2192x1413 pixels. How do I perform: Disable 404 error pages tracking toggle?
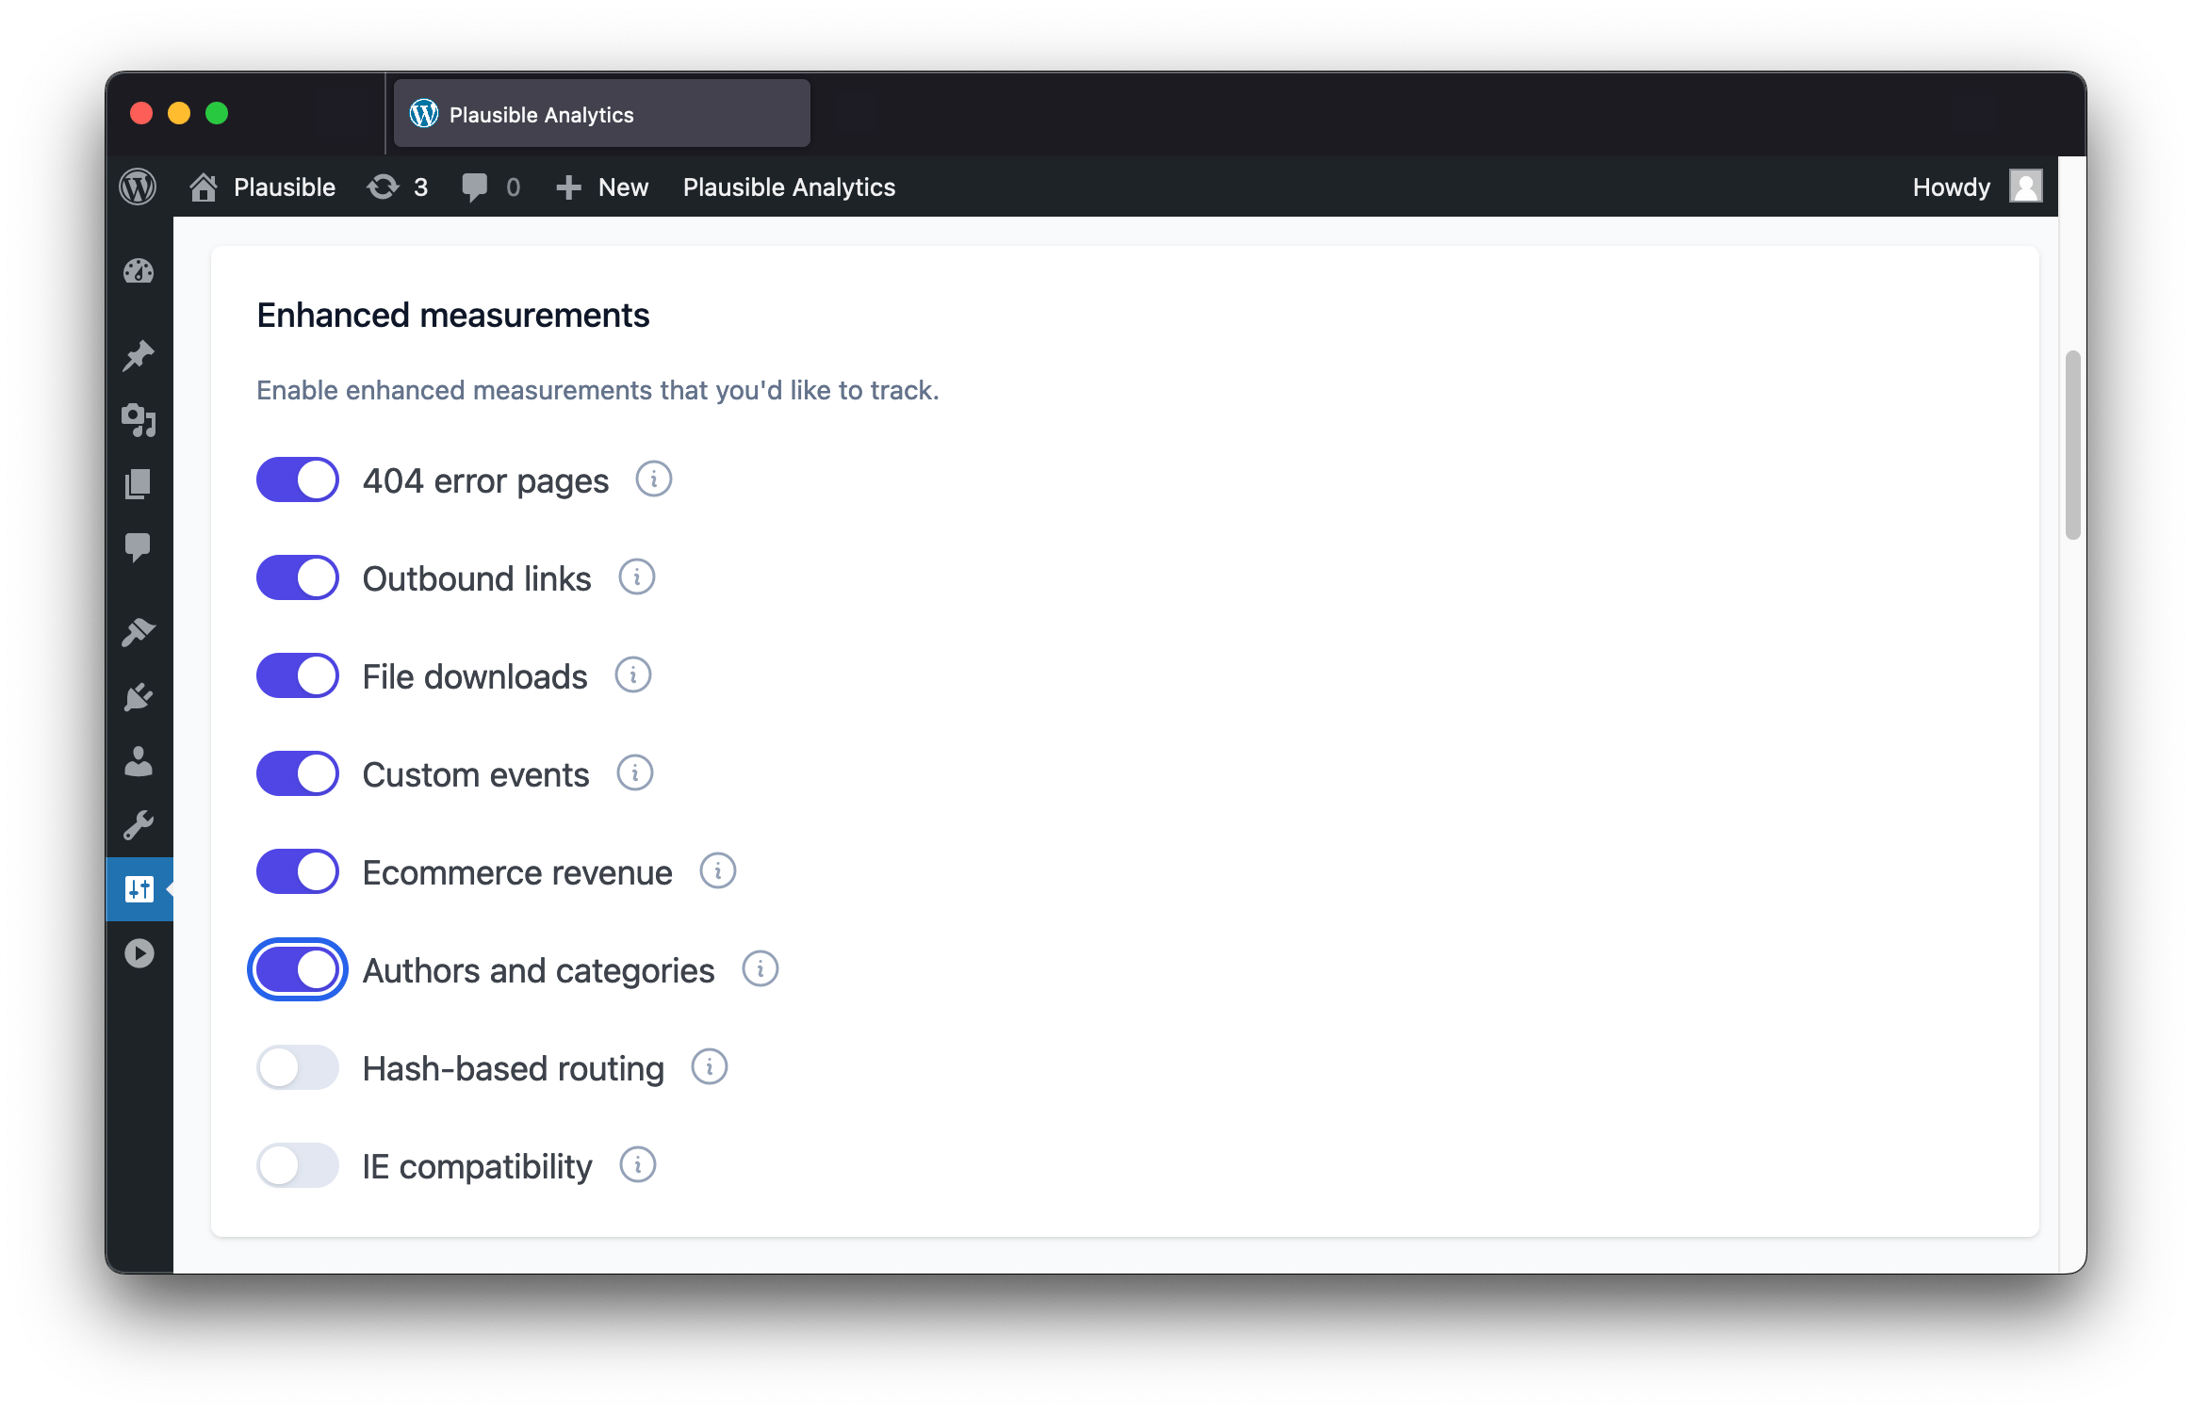(298, 480)
